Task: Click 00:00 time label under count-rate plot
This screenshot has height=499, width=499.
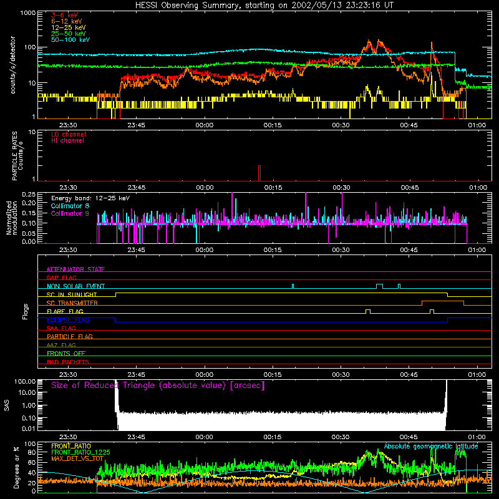Action: pyautogui.click(x=205, y=125)
